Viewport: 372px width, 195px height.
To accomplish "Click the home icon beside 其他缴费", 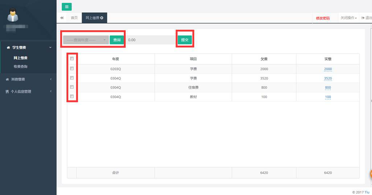I will tap(7, 79).
